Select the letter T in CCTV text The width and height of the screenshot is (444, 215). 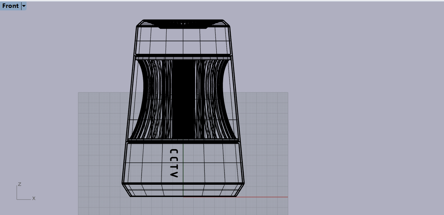point(174,166)
